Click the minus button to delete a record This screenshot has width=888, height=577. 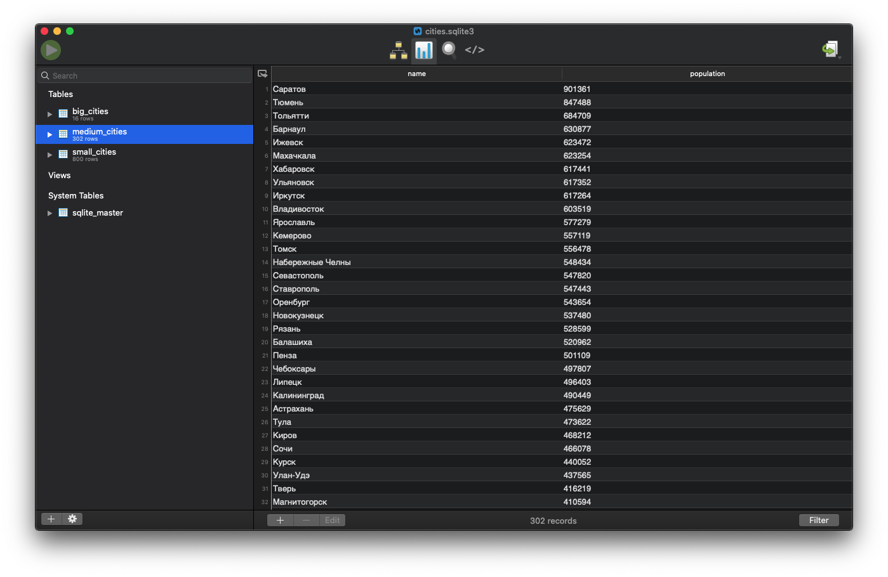tap(307, 520)
